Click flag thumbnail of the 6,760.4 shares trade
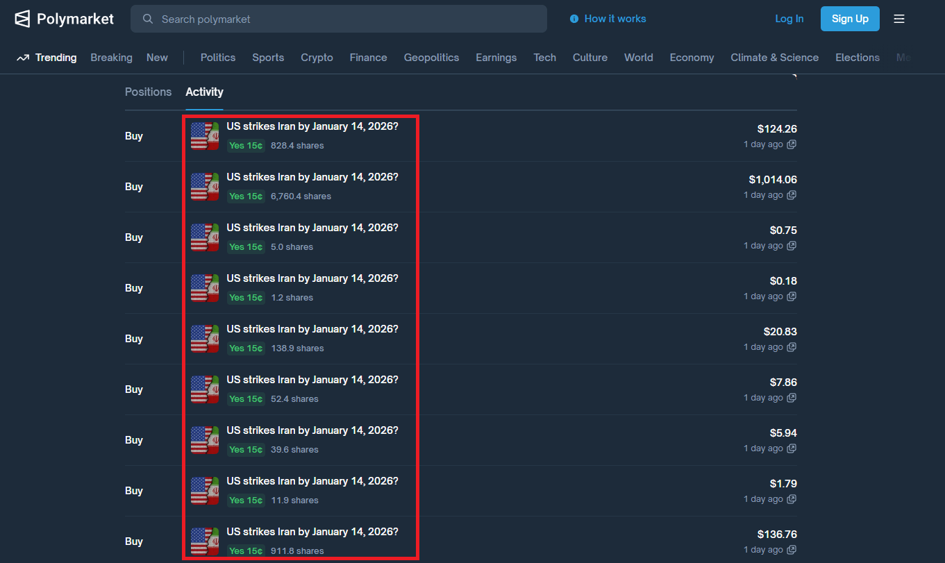This screenshot has width=945, height=563. click(205, 187)
